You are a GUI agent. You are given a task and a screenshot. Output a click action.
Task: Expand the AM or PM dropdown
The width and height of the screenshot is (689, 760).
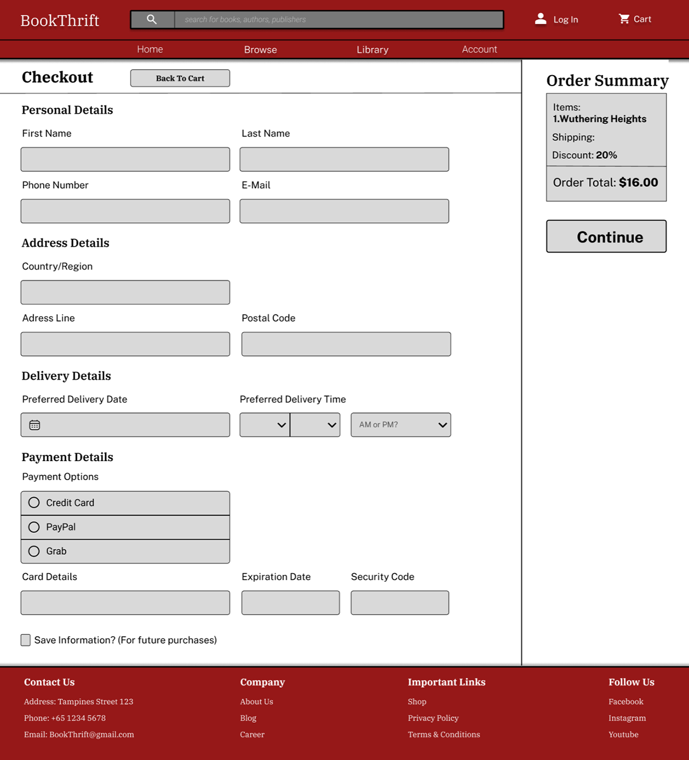pos(401,425)
